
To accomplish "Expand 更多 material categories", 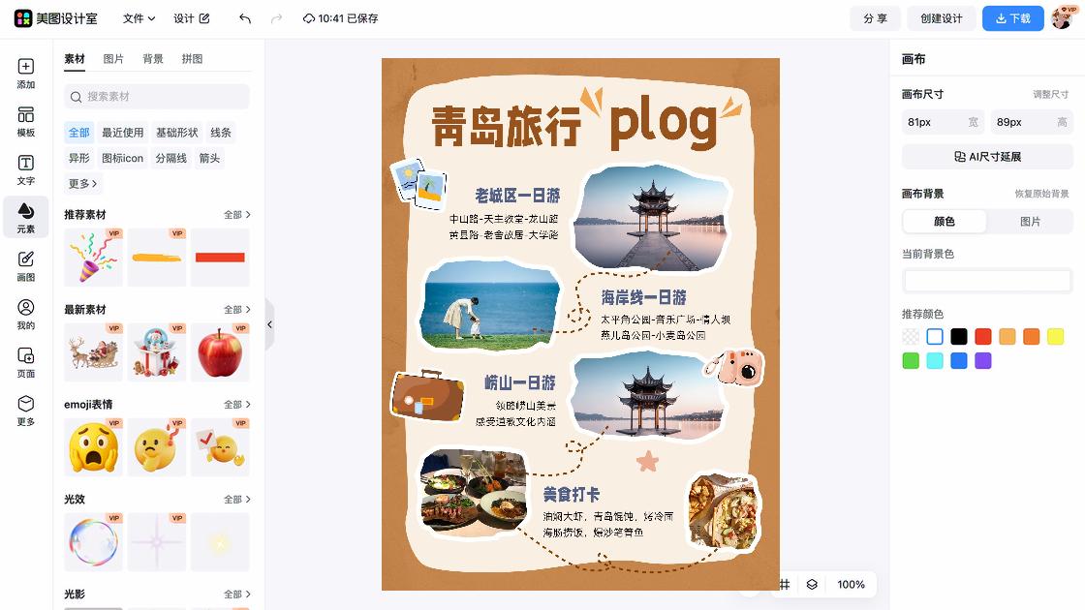I will click(82, 183).
